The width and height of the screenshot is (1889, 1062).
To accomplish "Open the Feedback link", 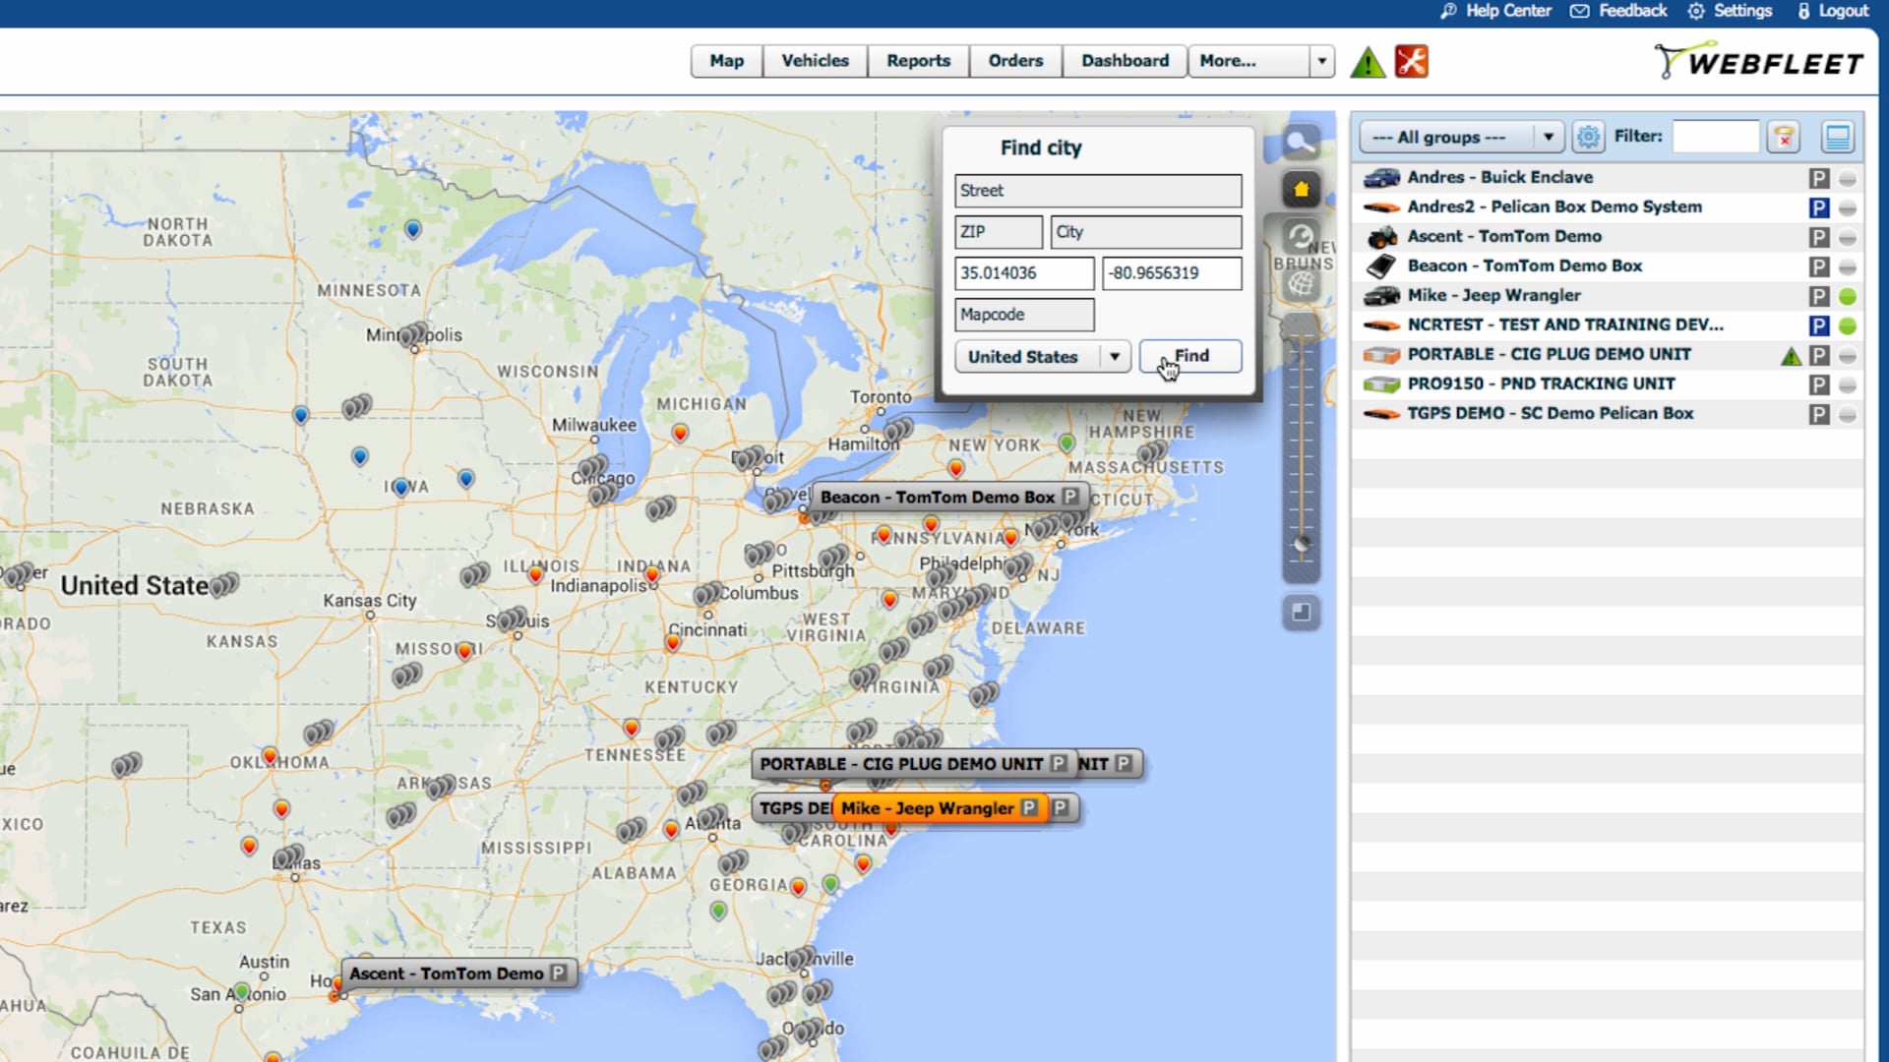I will [x=1618, y=11].
